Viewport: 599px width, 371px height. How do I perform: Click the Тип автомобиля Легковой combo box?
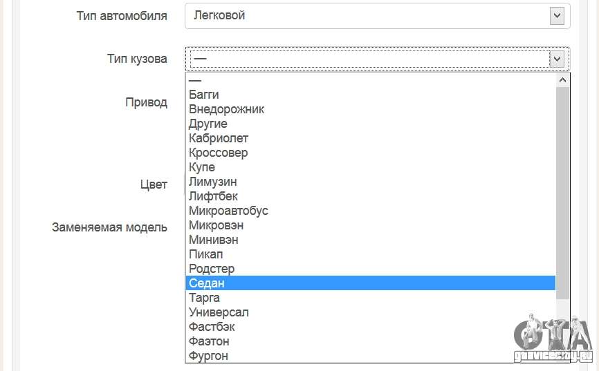[378, 16]
